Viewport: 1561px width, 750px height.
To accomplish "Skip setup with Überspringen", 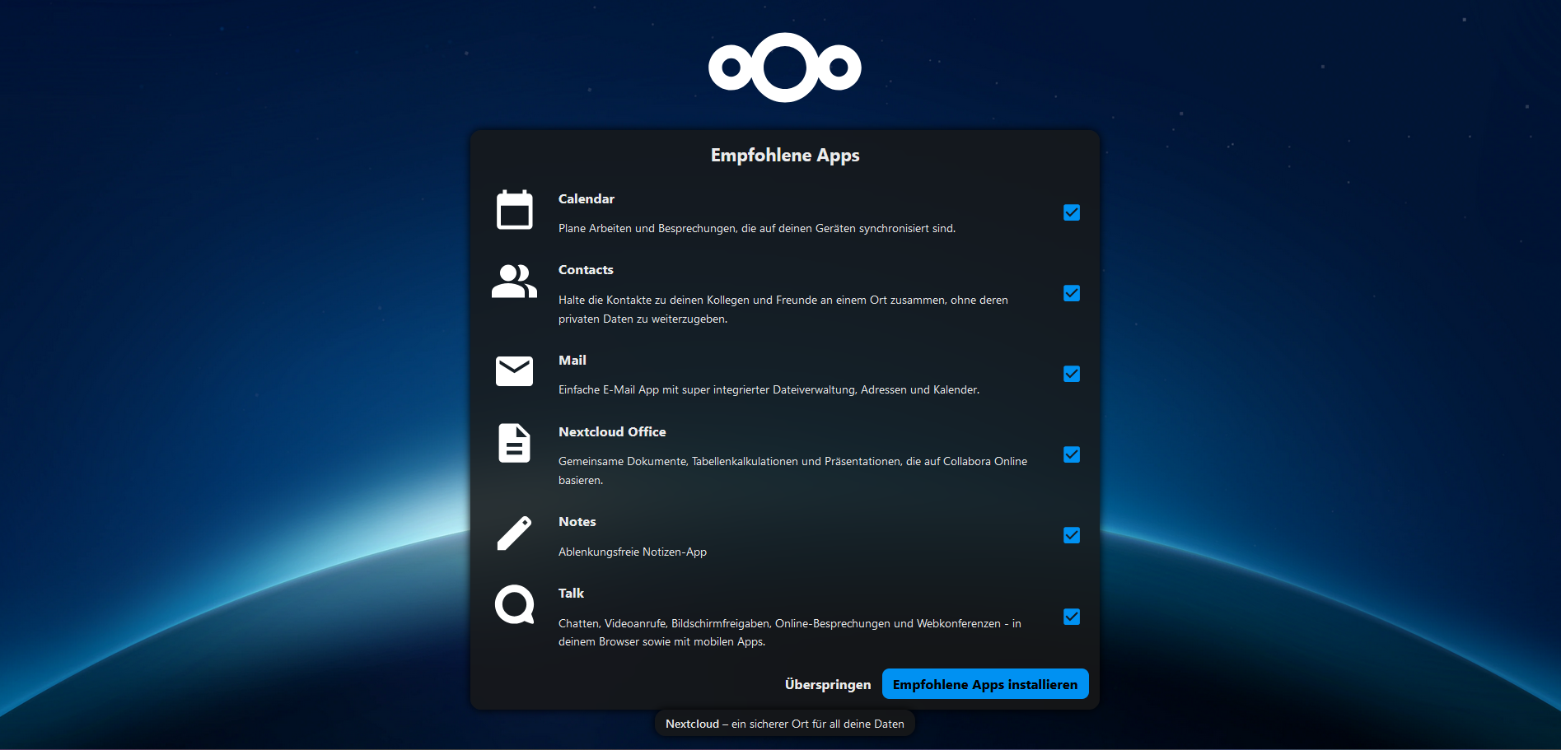I will 828,684.
